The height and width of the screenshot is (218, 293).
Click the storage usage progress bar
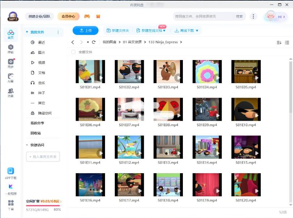pos(44,205)
